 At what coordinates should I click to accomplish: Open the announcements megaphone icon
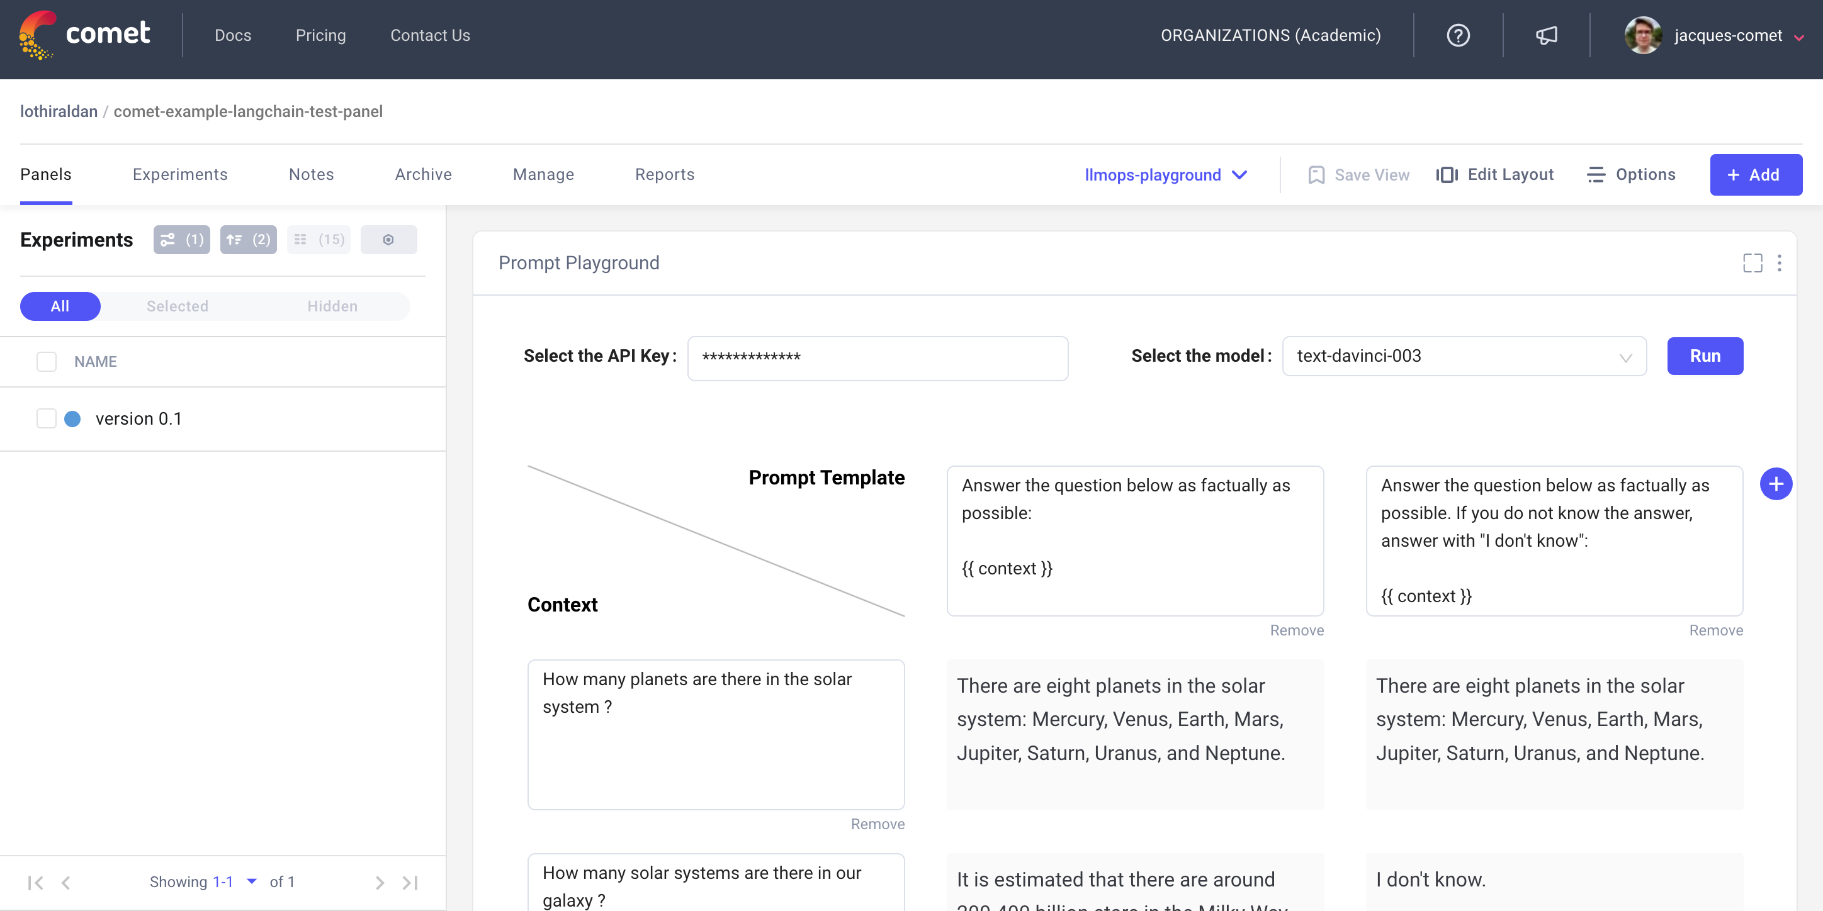(1546, 35)
